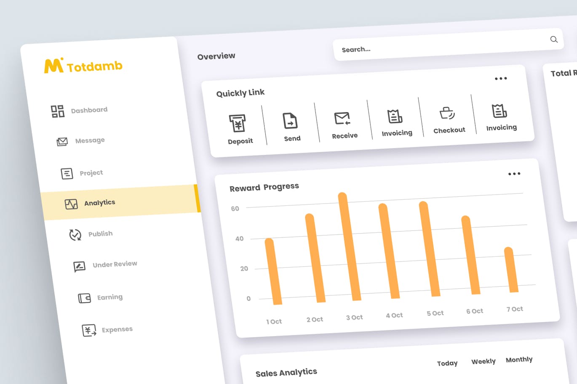The height and width of the screenshot is (384, 577).
Task: Go to Project in the sidebar
Action: coord(91,173)
